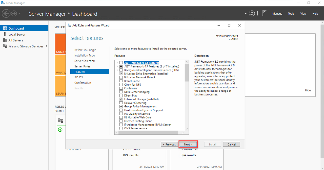Viewport: 324px width, 170px height.
Task: Check the Client for NFS checkbox
Action: point(121,85)
